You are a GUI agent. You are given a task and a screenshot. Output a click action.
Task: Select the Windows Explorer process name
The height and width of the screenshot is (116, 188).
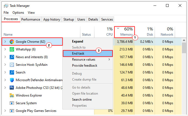click(29, 95)
